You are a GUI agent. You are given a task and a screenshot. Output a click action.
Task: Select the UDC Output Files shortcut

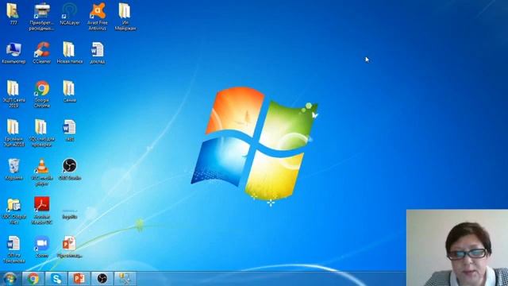pyautogui.click(x=13, y=211)
